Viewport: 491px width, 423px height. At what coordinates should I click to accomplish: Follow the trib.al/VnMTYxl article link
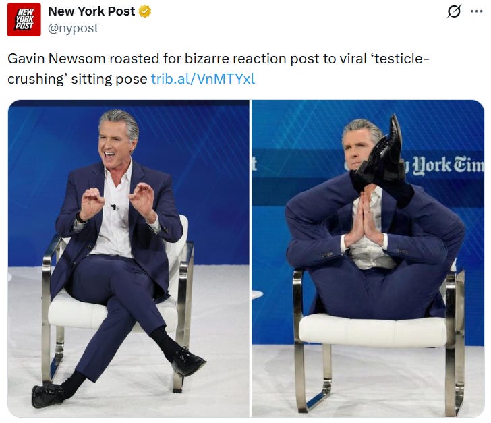(x=203, y=79)
